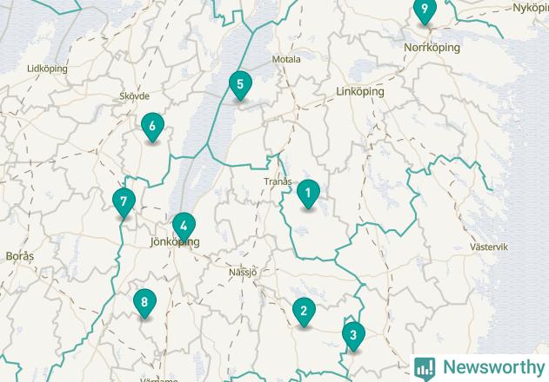Click the Borås city label

(20, 256)
